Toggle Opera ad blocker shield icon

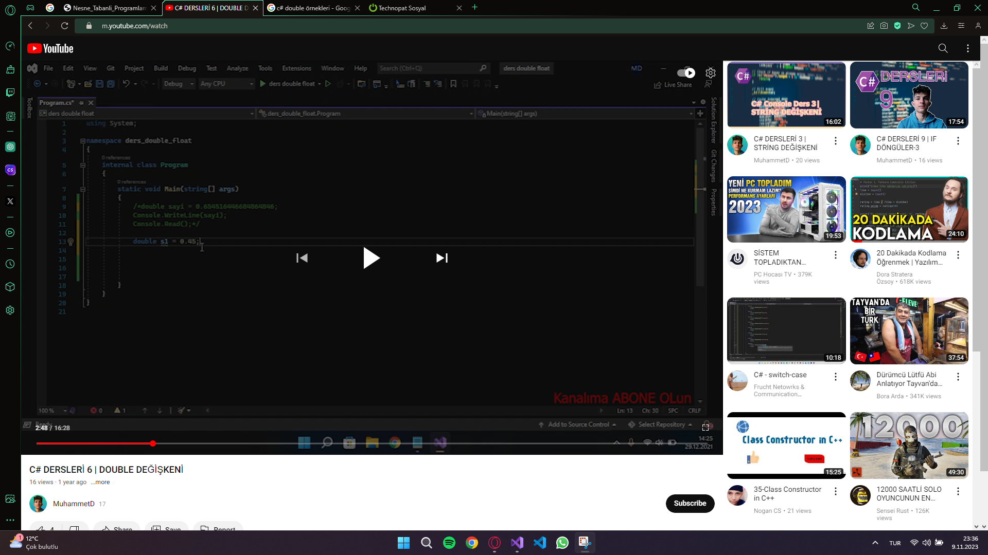[897, 26]
